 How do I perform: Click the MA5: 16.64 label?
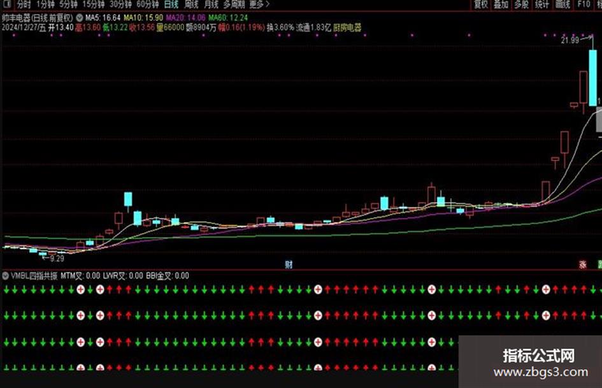point(103,18)
